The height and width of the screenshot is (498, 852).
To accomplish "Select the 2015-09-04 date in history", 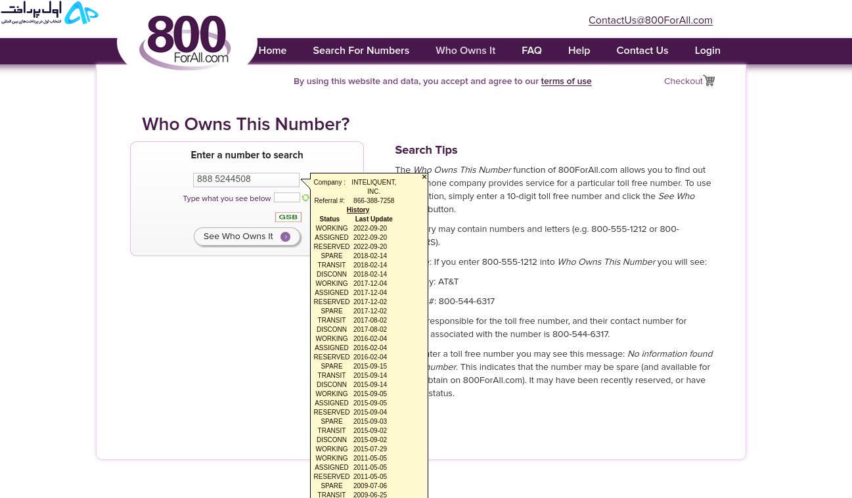I will click(370, 413).
